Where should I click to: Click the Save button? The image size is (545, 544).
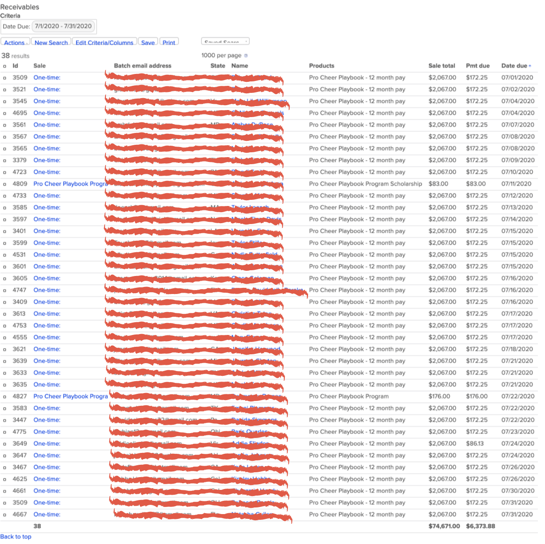coord(148,42)
